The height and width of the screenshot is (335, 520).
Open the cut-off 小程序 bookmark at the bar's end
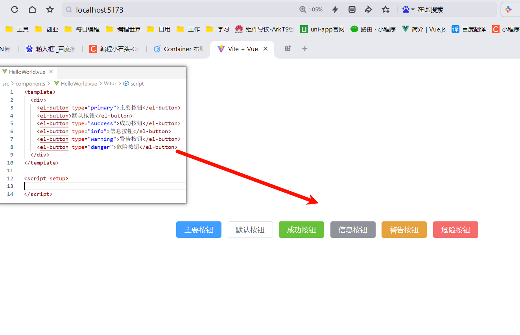(506, 29)
